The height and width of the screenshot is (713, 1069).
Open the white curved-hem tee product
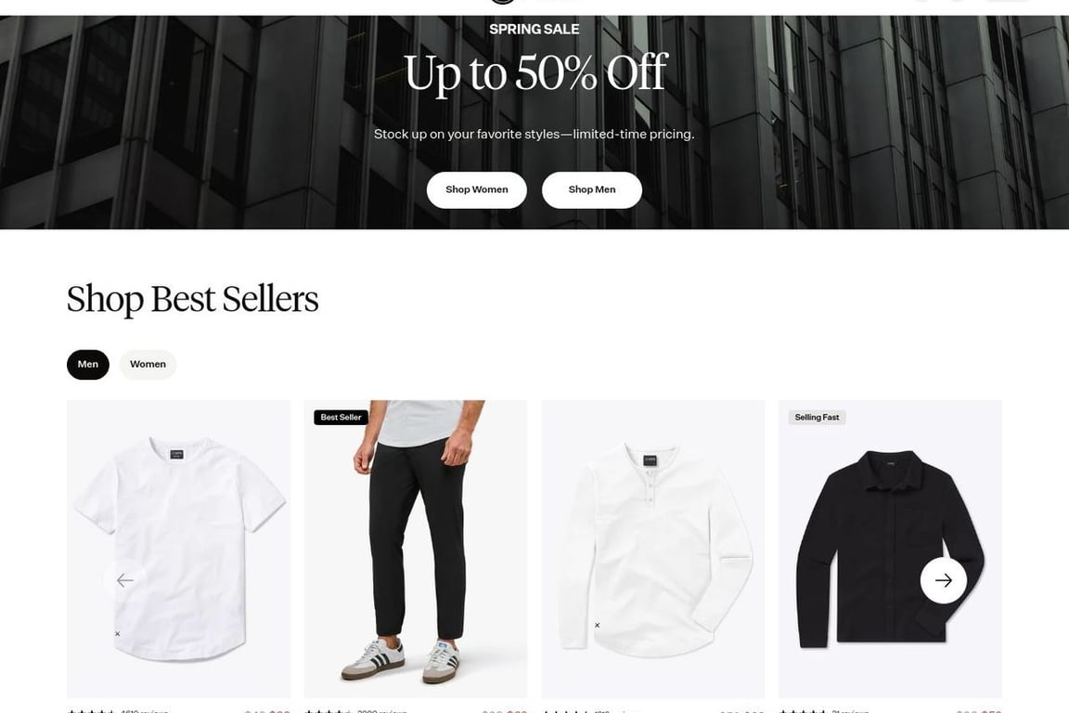click(178, 549)
